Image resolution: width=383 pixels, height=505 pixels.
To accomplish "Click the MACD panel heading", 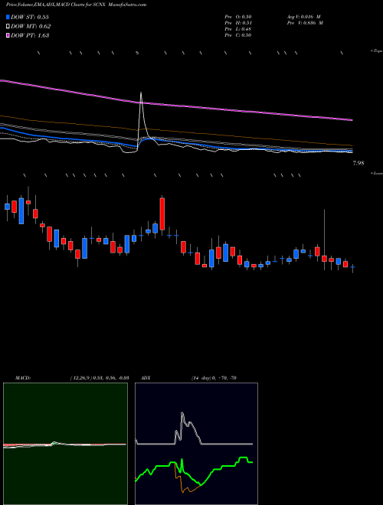I will click(23, 378).
